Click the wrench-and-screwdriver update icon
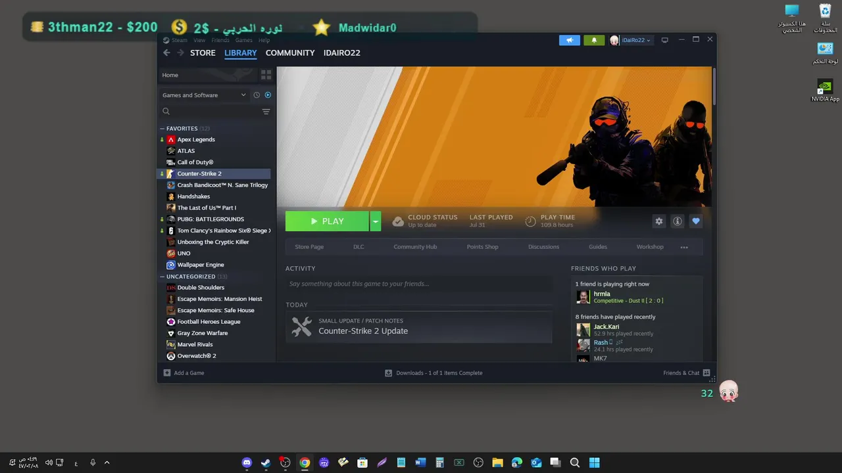The image size is (842, 473). (x=301, y=327)
